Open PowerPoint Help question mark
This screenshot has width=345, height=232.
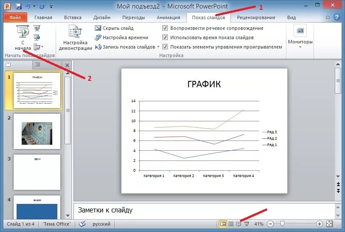pyautogui.click(x=337, y=17)
